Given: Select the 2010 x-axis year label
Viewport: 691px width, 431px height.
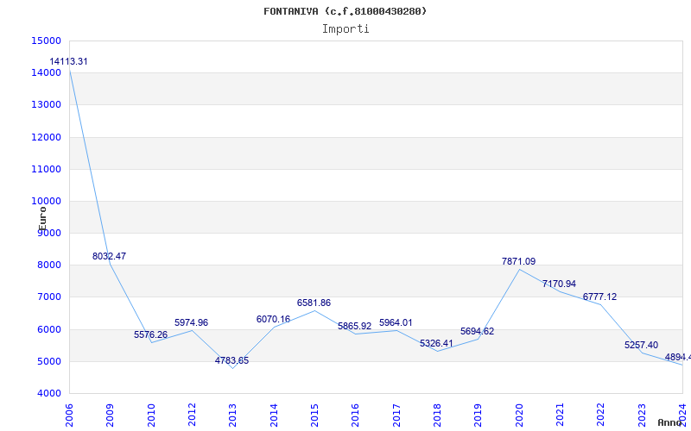Looking at the screenshot, I should [x=151, y=415].
